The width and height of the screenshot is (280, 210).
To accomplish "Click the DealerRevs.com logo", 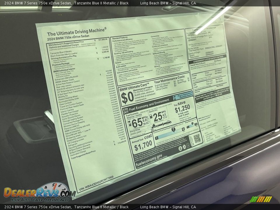I will coord(40,192).
